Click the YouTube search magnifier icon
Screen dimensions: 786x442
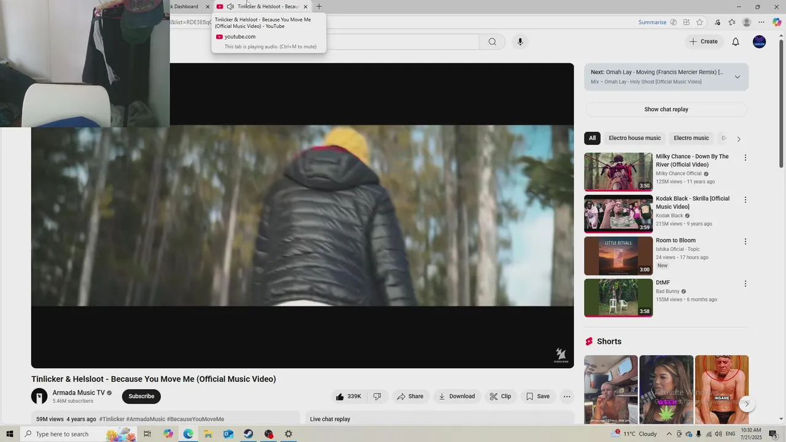[492, 42]
